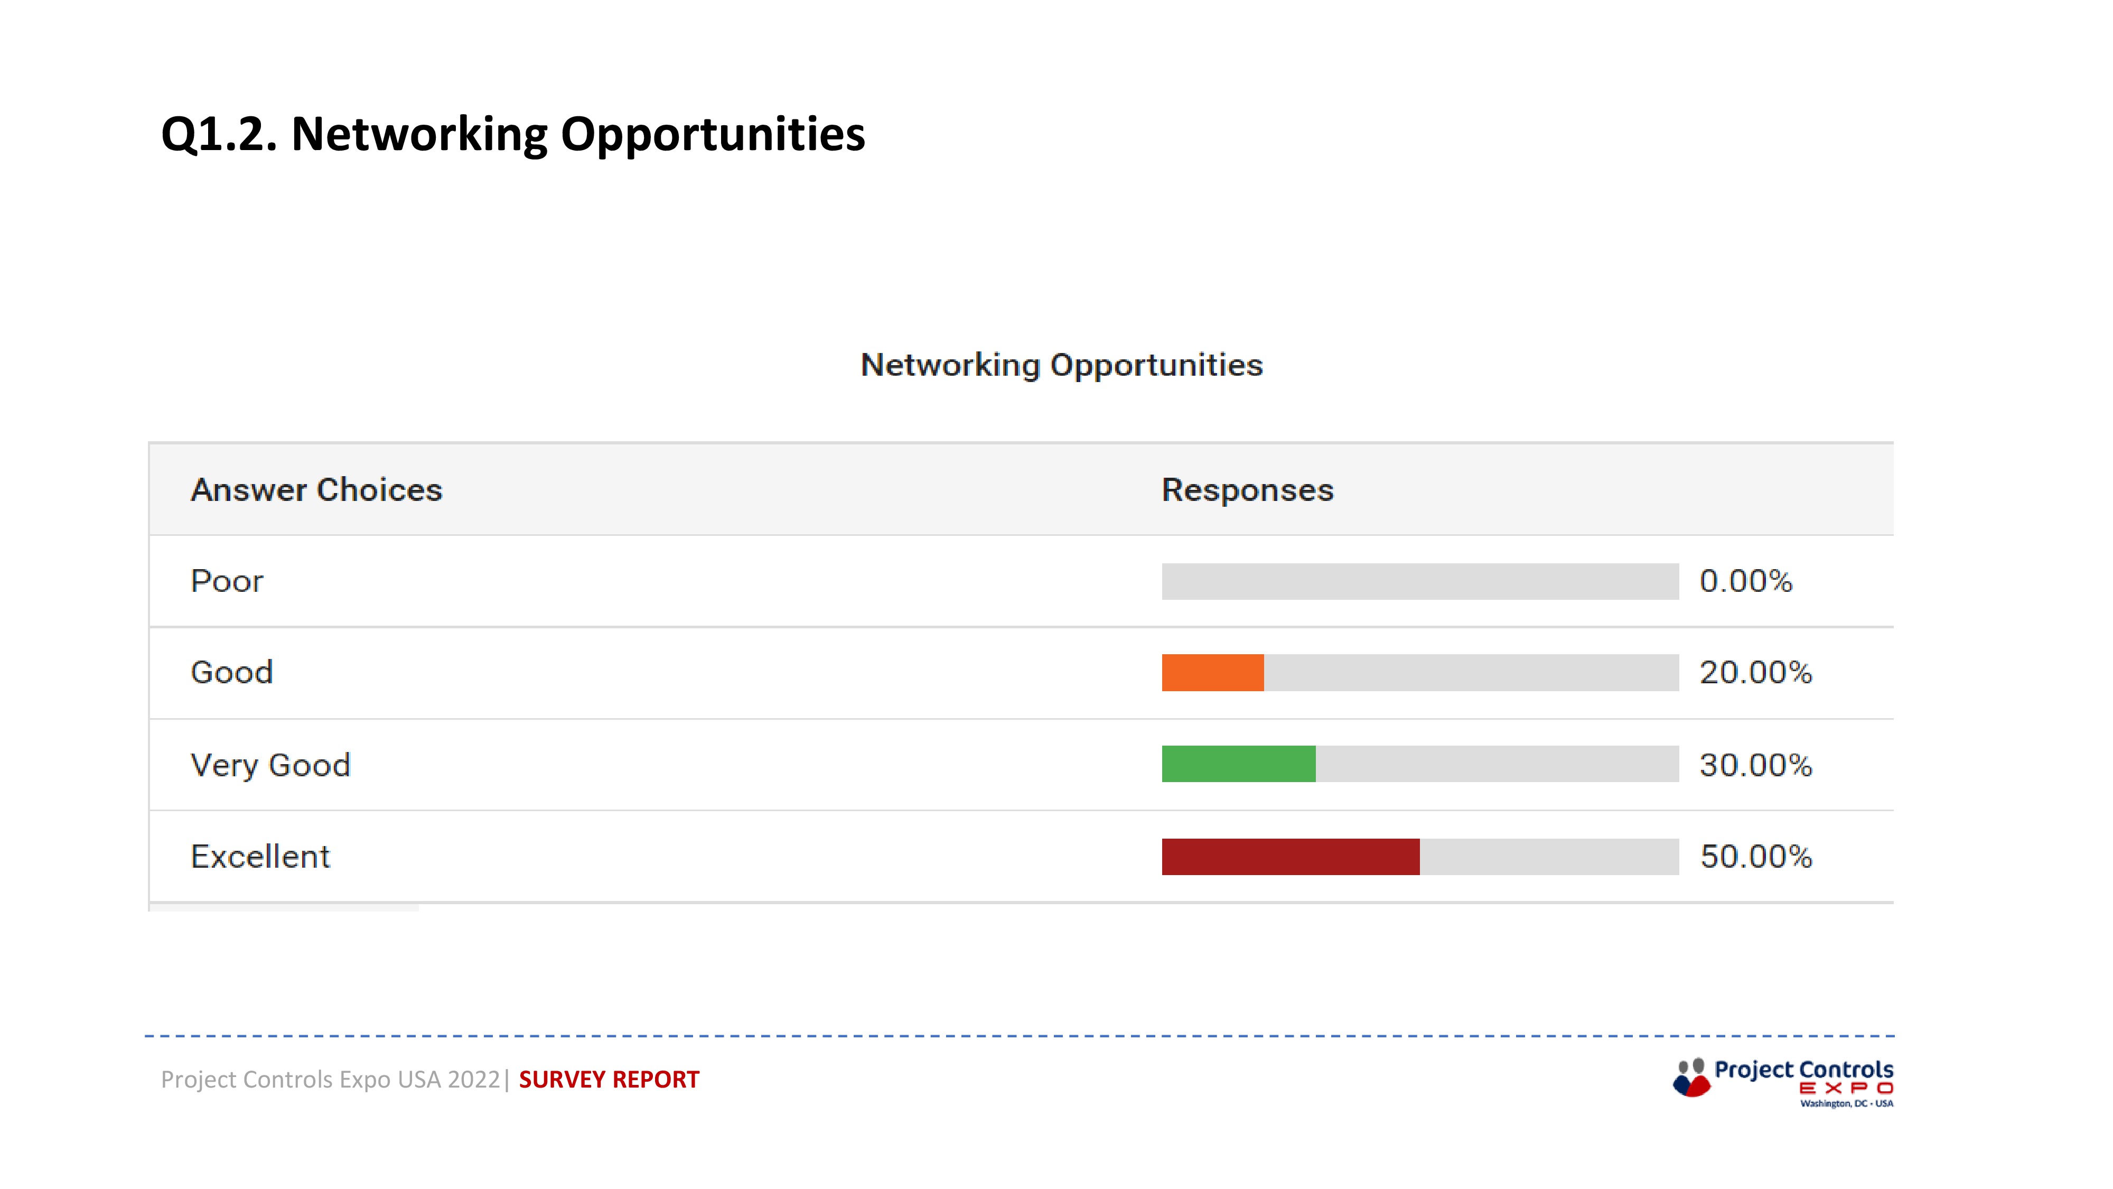Click the red SURVEY REPORT footer text

[x=609, y=1079]
